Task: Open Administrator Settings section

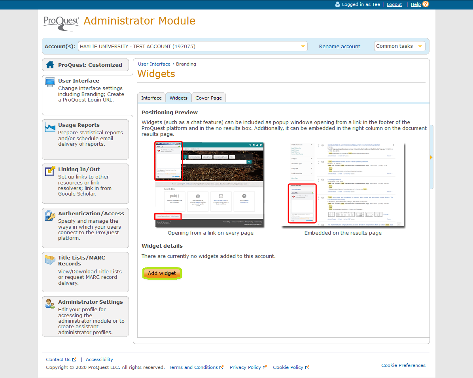Action: tap(91, 302)
